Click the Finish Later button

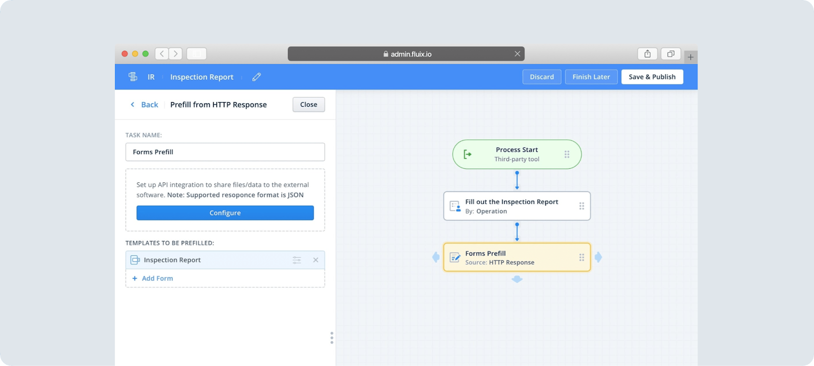tap(591, 77)
